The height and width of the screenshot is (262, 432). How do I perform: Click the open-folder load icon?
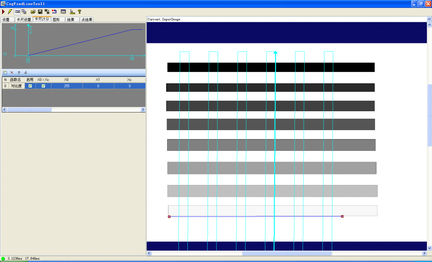[x=33, y=11]
